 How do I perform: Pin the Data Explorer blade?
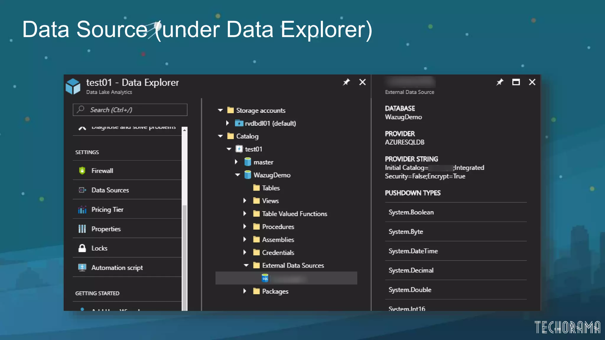[346, 82]
